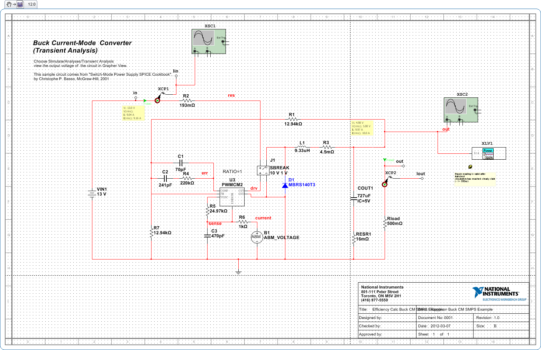Select the XLV1 power ripple instrument block
The height and width of the screenshot is (350, 541).
pos(489,153)
